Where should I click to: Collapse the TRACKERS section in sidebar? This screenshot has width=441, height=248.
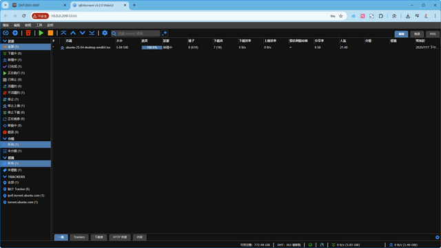click(5, 176)
